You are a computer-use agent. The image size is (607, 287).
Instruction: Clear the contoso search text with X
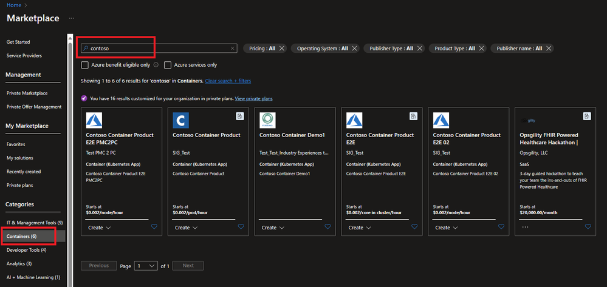point(232,49)
